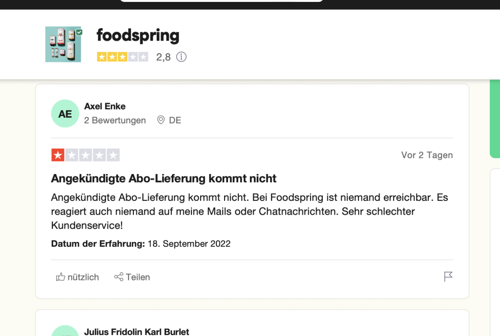Open review title Angekündigte Abo-Lieferung kommt nicht

tap(164, 178)
